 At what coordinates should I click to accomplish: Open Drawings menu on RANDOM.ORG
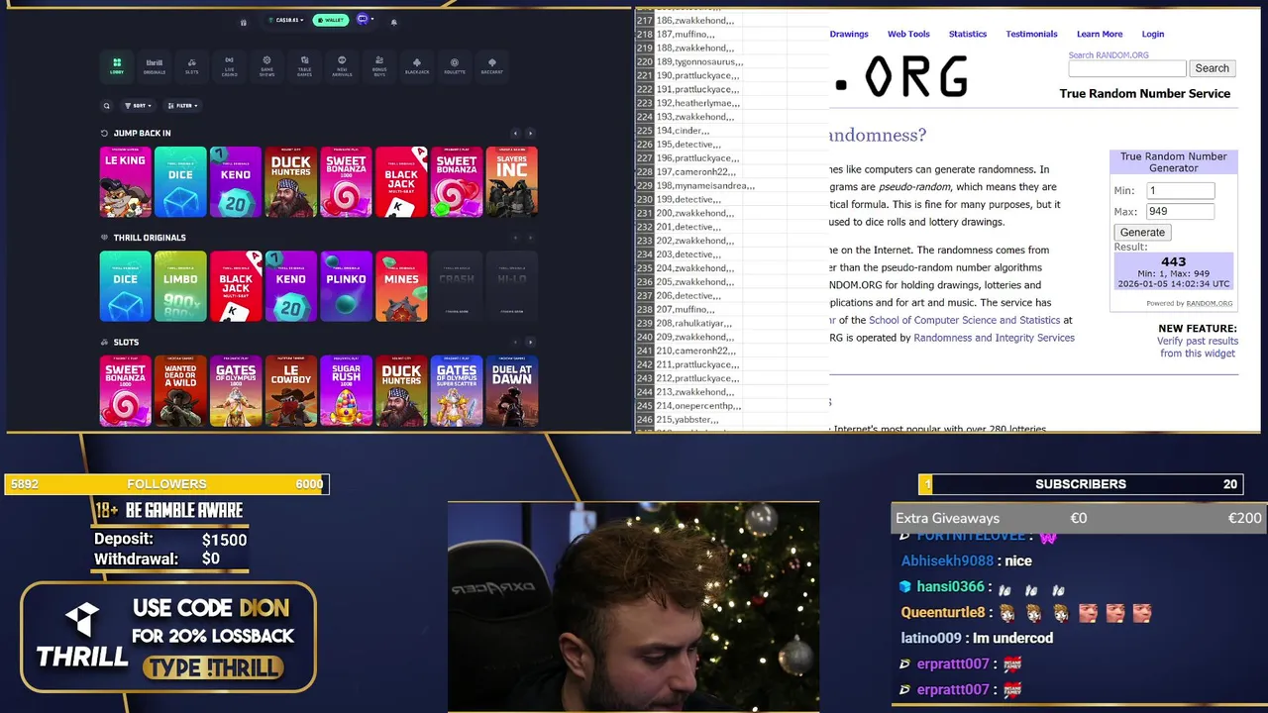[x=849, y=34]
